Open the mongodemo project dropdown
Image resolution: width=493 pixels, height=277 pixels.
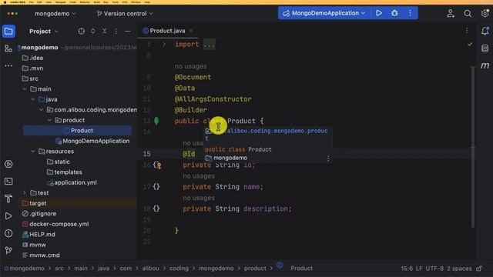(x=55, y=14)
